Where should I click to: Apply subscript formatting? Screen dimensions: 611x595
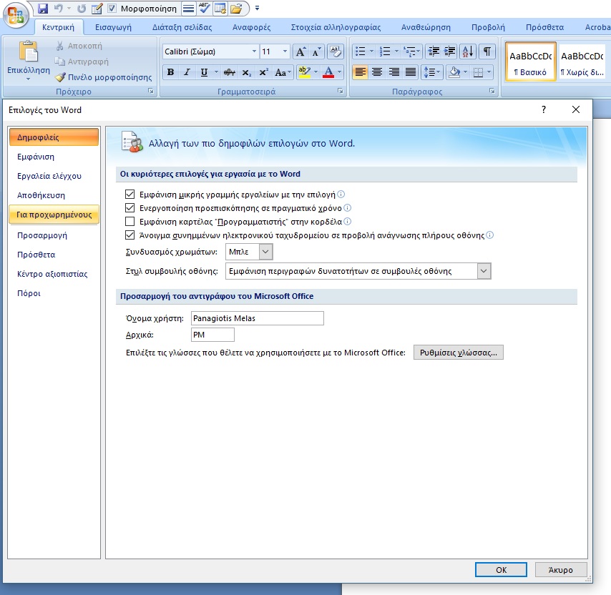(247, 72)
